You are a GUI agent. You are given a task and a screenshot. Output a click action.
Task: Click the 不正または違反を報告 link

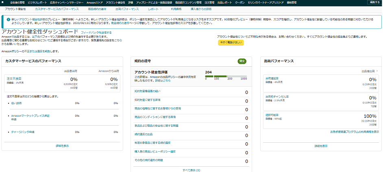(x=37, y=52)
